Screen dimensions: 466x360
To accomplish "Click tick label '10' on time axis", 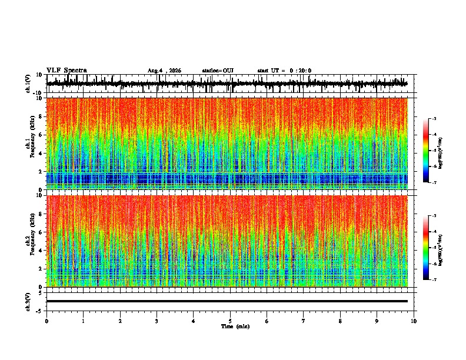I will (x=414, y=321).
